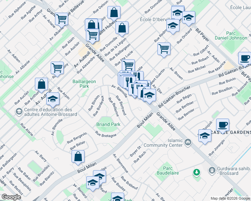Open the school marker left of Rue Orchard
Screen dimensions: 251x201
173,25
